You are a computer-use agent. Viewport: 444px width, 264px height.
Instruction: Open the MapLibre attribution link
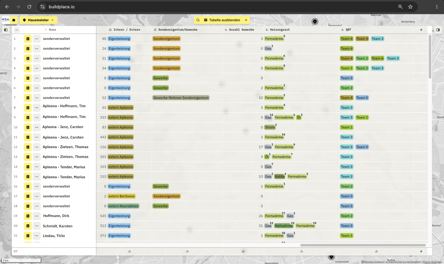[x=369, y=262]
